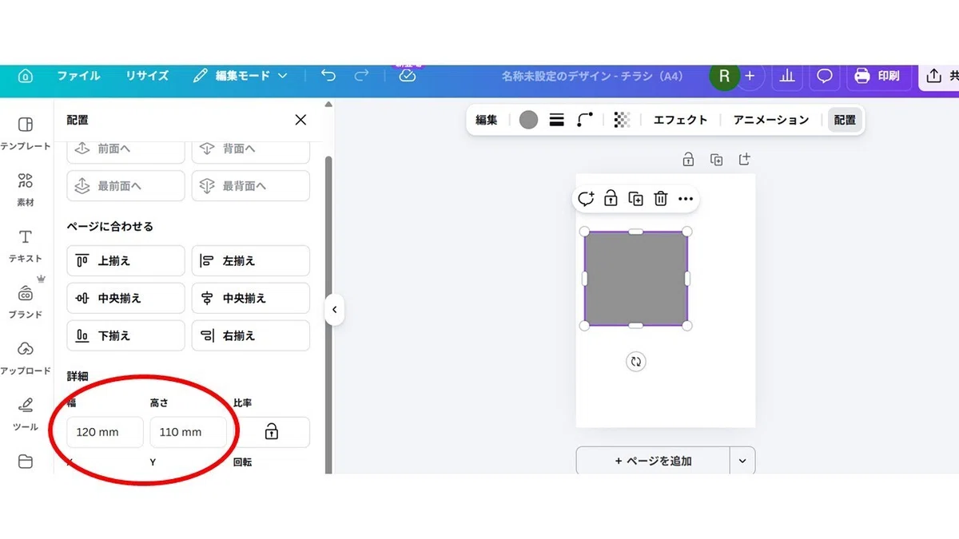Open the ツール tools panel
Viewport: 959px width, 539px height.
[26, 414]
